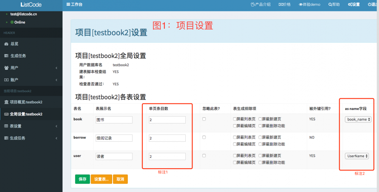Screen dimensions: 379x192
Task: Click the 被外键引用? column header
Action: coord(319,109)
